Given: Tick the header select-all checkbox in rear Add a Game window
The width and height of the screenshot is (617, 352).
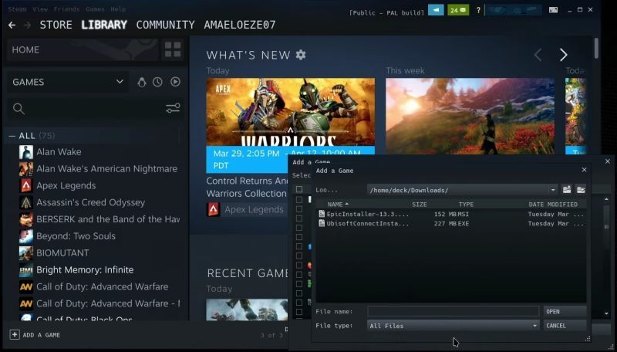Looking at the screenshot, I should pyautogui.click(x=299, y=189).
